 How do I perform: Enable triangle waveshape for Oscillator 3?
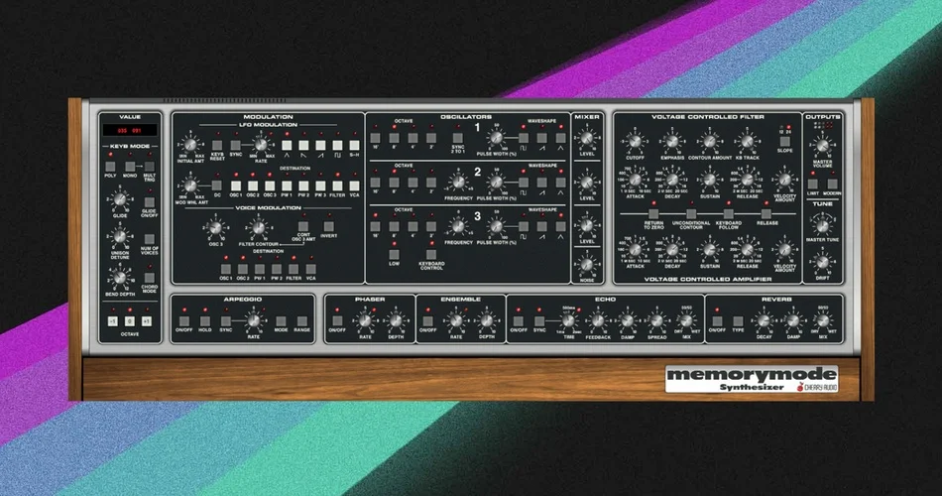(x=560, y=226)
